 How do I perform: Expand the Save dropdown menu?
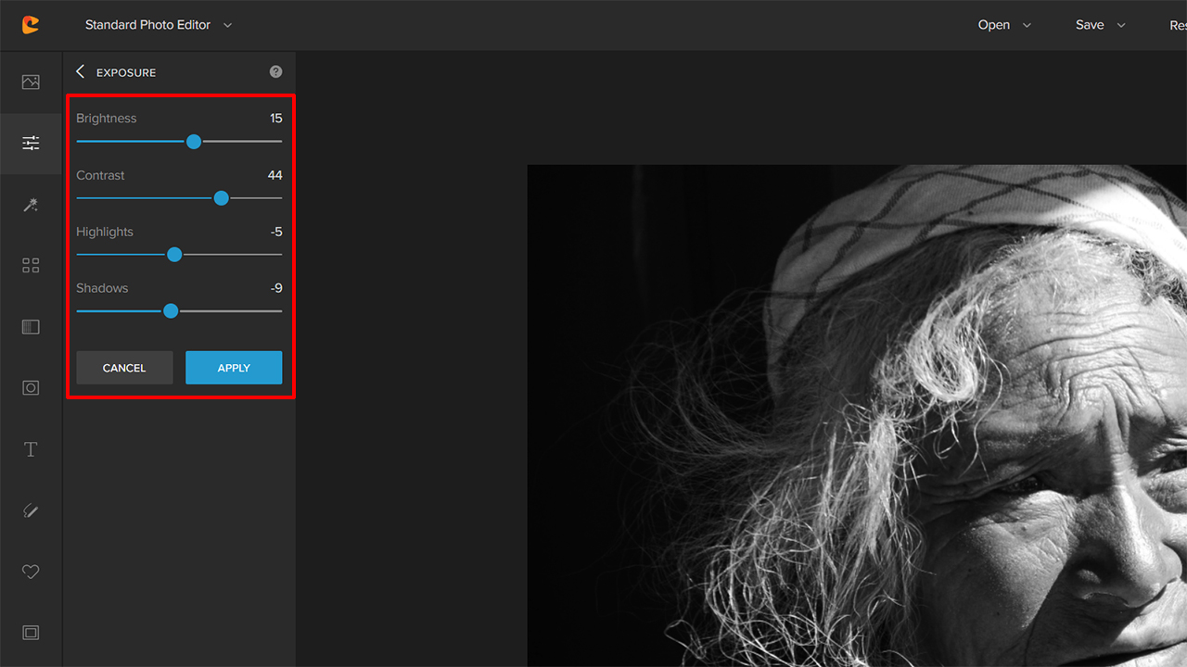click(1100, 25)
